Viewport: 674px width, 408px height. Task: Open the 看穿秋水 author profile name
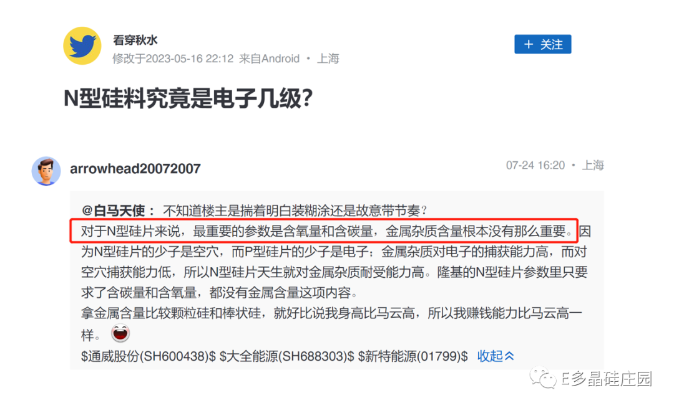(x=135, y=40)
